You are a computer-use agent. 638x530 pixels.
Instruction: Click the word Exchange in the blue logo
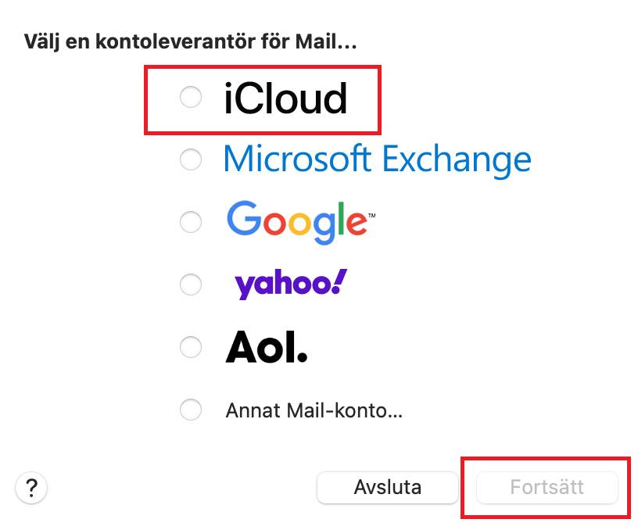click(x=457, y=159)
